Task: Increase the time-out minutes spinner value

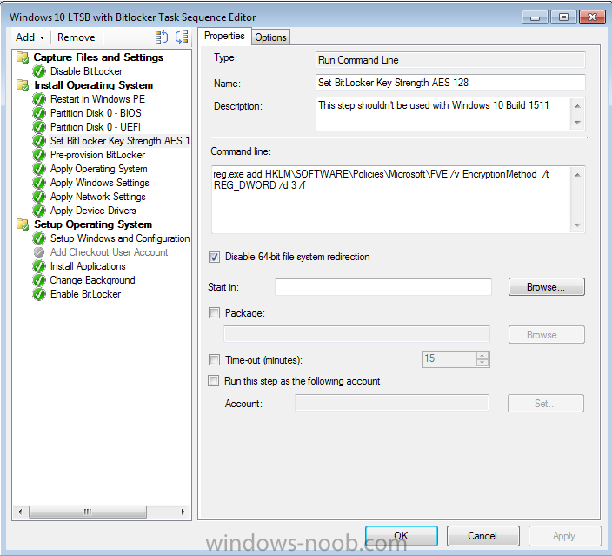Action: pos(482,356)
